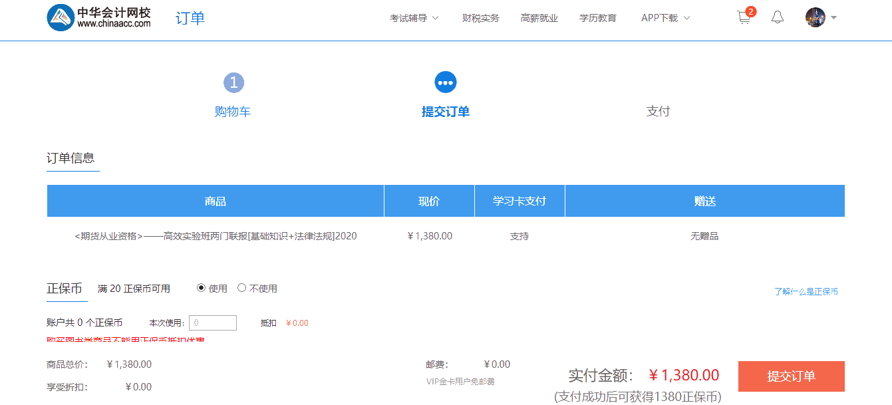Click the 提交订单 progress step icon
The height and width of the screenshot is (405, 892).
point(446,82)
